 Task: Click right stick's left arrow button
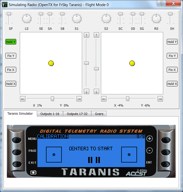click(104, 99)
